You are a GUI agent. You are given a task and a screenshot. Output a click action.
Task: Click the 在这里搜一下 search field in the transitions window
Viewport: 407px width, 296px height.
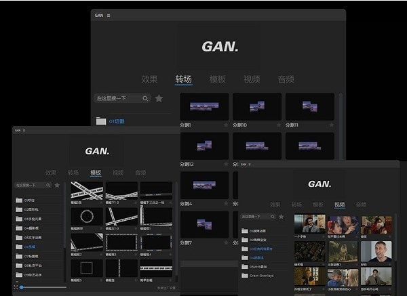point(122,98)
